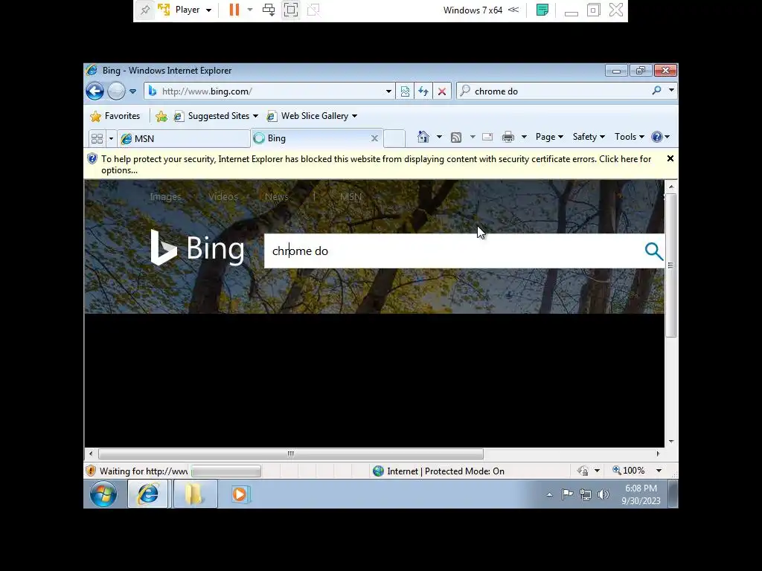Open Web Slice Gallery link

pyautogui.click(x=312, y=116)
